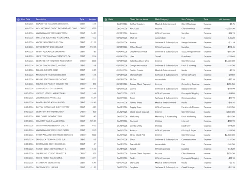The height and width of the screenshot is (170, 252).
Task: Select the Main Category column header
Action: (162, 19)
